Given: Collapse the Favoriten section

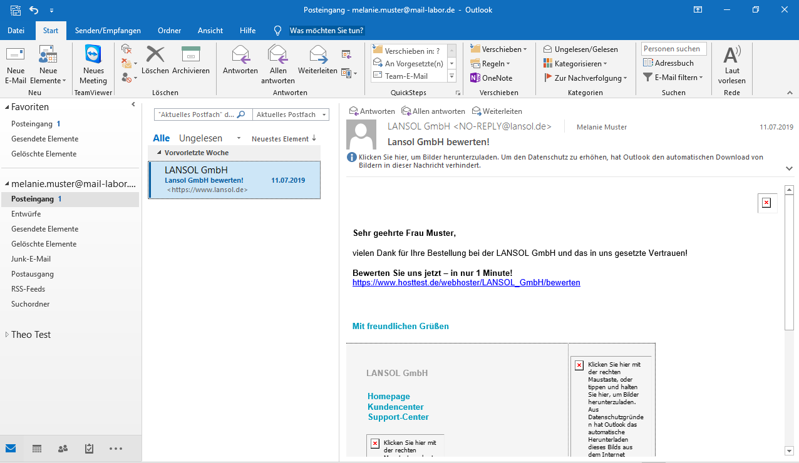Looking at the screenshot, I should pos(6,108).
